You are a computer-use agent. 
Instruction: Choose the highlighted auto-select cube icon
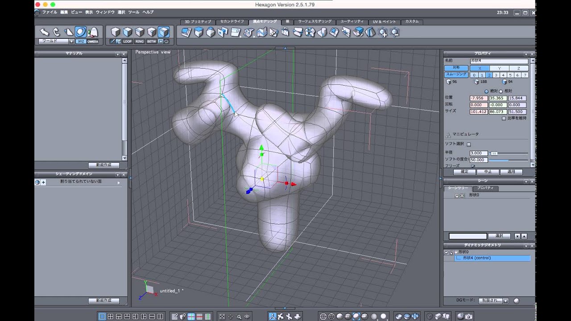(164, 32)
